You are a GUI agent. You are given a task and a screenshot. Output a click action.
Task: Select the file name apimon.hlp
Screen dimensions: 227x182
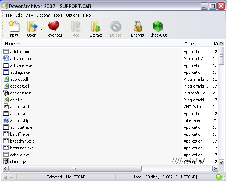click(x=20, y=120)
